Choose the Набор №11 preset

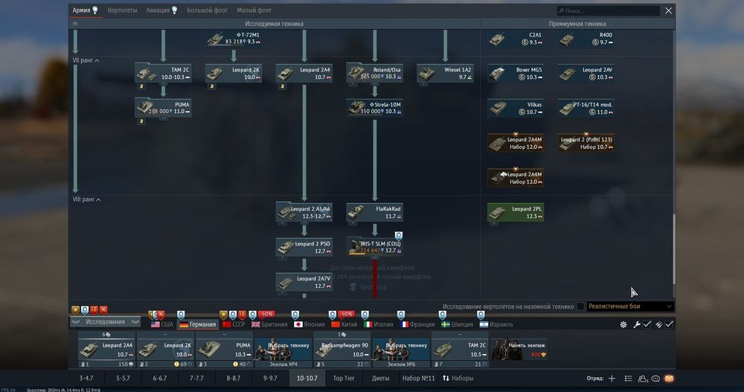click(x=418, y=378)
